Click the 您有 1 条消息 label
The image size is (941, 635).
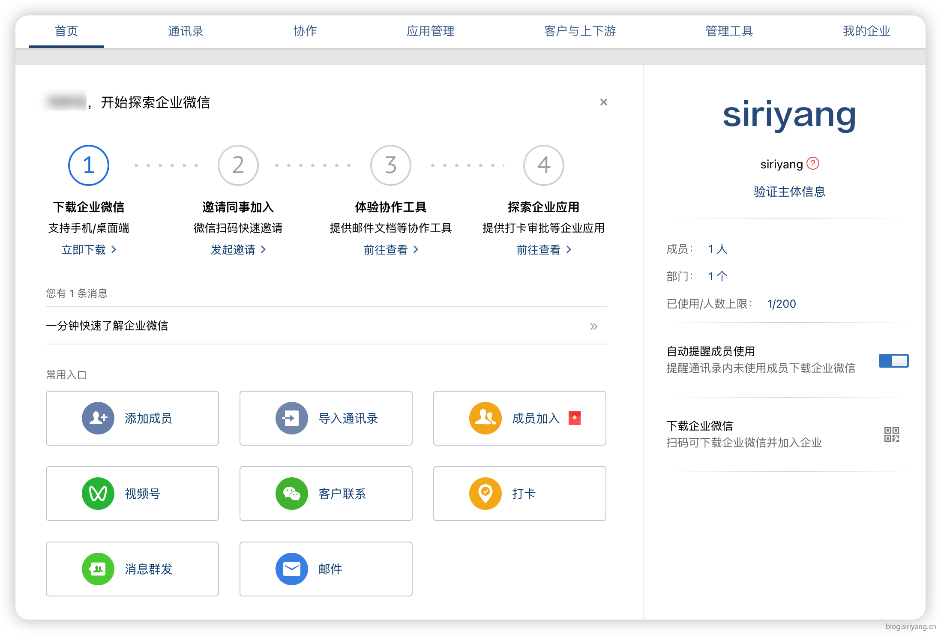tap(77, 293)
